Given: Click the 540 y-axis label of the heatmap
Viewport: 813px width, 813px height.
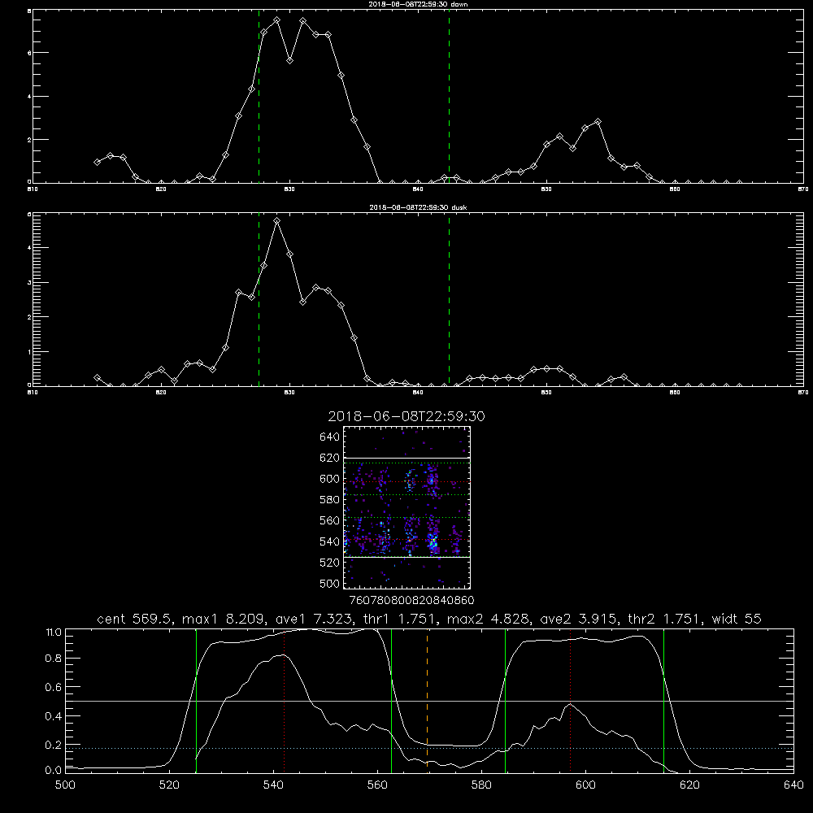Looking at the screenshot, I should (329, 541).
